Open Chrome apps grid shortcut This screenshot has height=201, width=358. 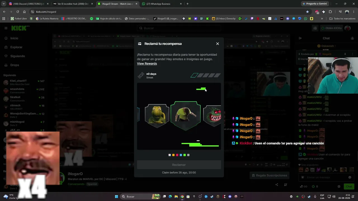pyautogui.click(x=4, y=19)
